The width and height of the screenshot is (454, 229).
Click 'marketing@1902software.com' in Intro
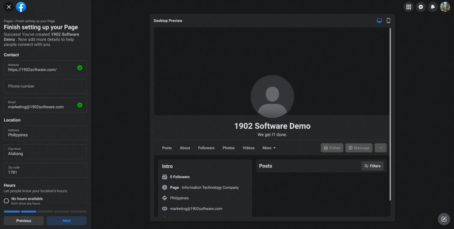coord(196,209)
